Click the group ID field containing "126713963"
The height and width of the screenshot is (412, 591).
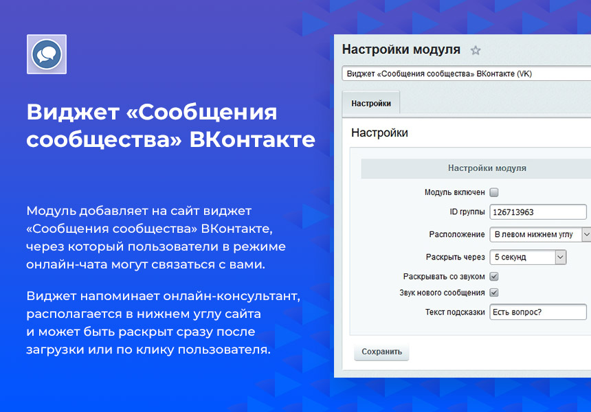tap(538, 211)
